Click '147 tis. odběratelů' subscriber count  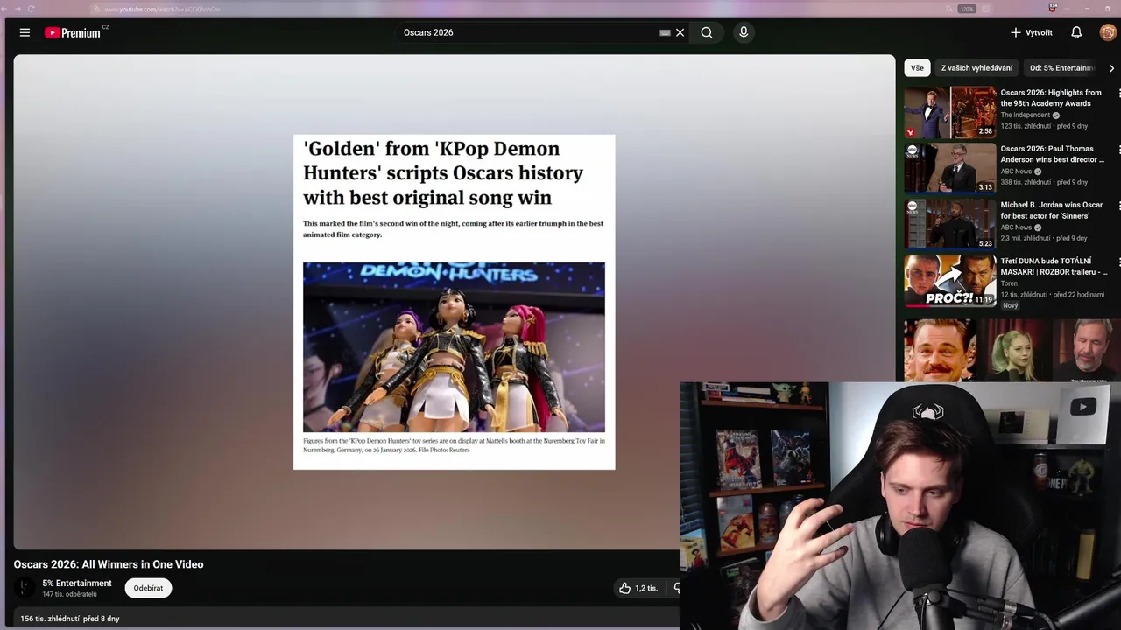[x=69, y=595]
